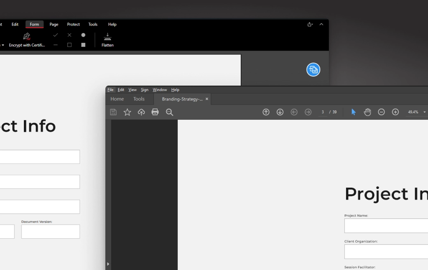Image resolution: width=428 pixels, height=270 pixels.
Task: Click the Client Organization input field
Action: click(x=386, y=251)
